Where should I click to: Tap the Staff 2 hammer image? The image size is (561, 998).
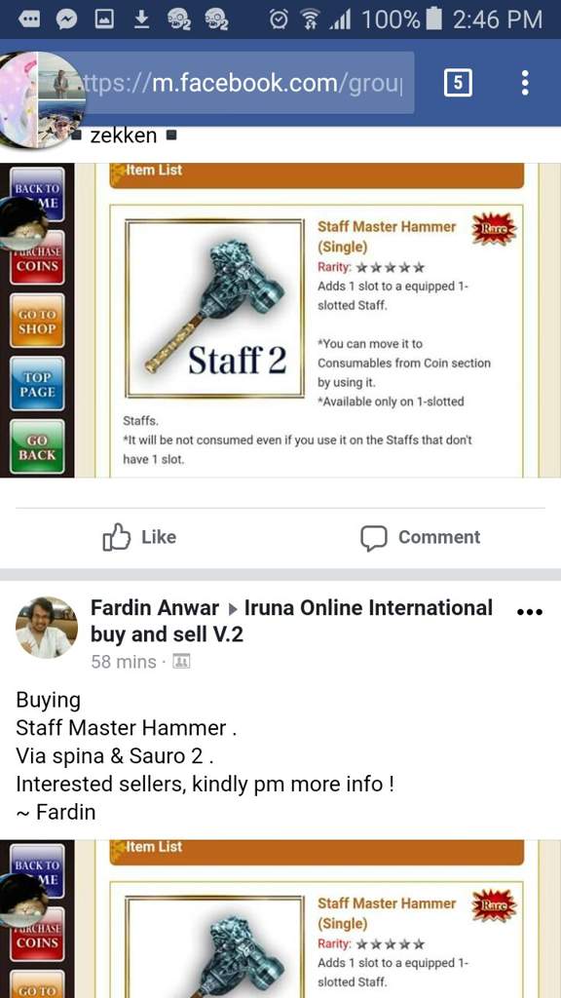[x=215, y=309]
